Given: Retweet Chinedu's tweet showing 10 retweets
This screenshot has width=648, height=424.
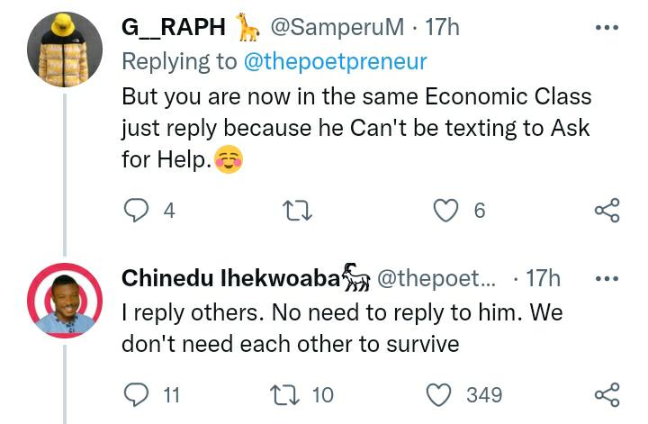Looking at the screenshot, I should [284, 394].
